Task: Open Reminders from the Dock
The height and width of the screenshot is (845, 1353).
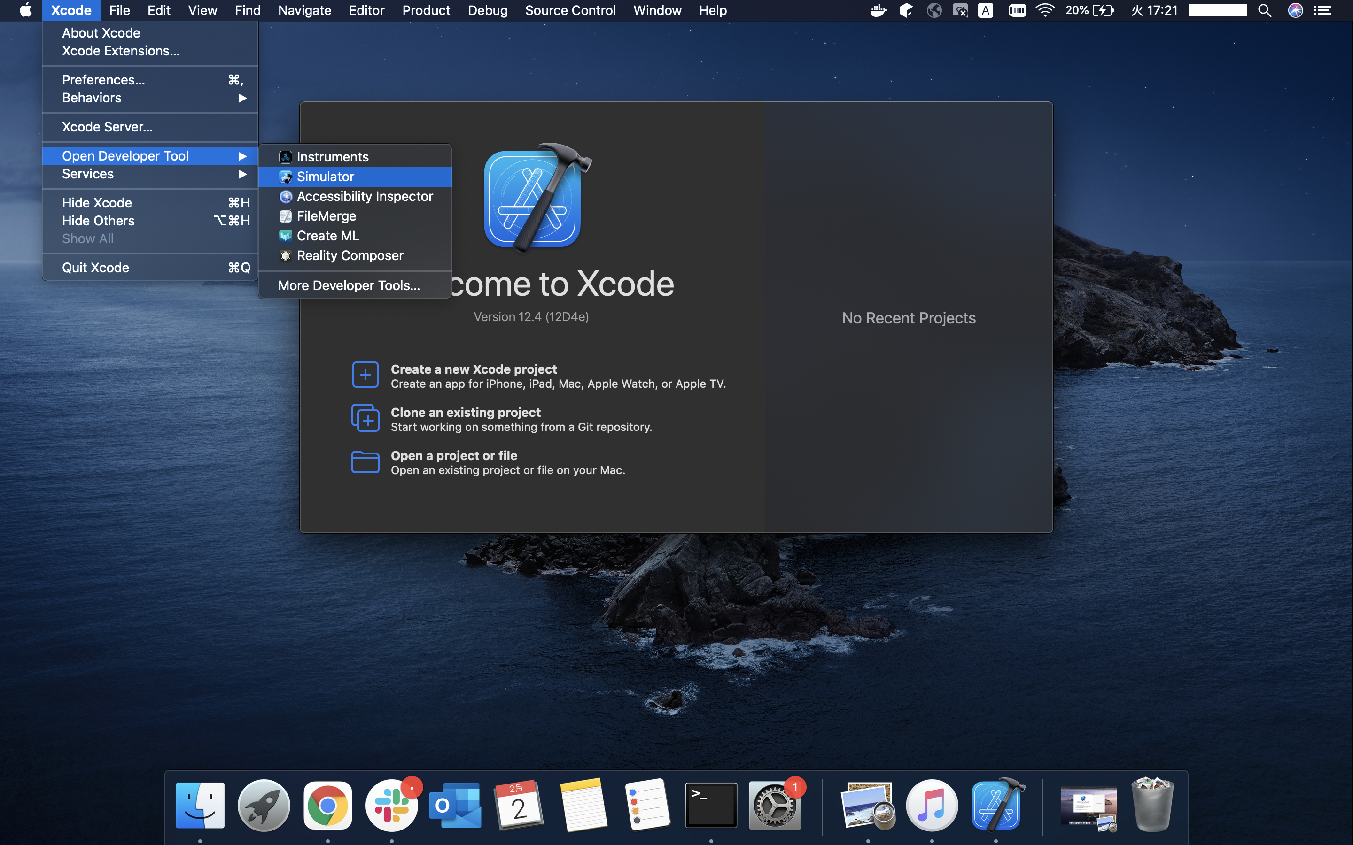Action: point(647,805)
